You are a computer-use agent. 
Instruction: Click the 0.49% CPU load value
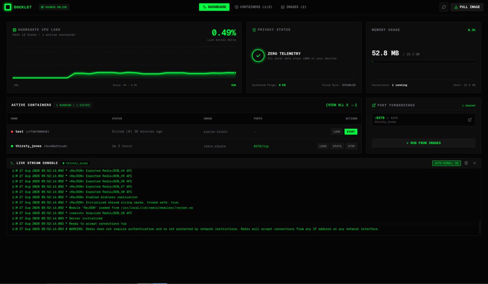pos(224,33)
